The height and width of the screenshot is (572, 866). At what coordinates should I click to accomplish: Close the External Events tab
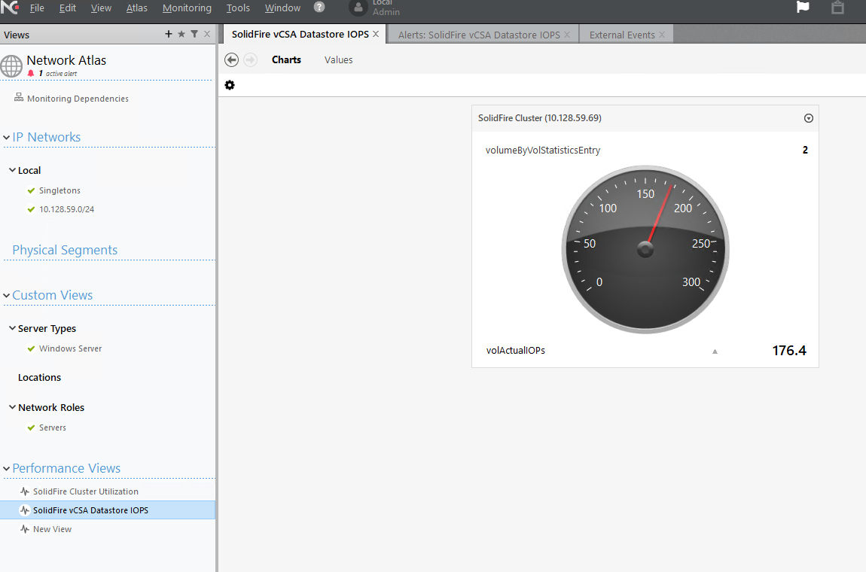(662, 35)
